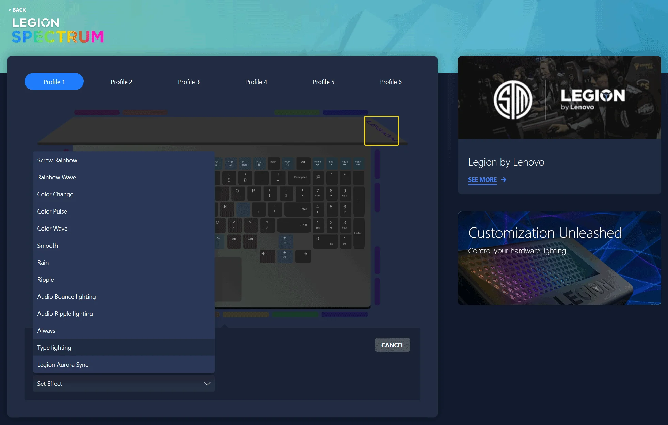668x425 pixels.
Task: Switch to Profile 1 tab
Action: point(54,82)
